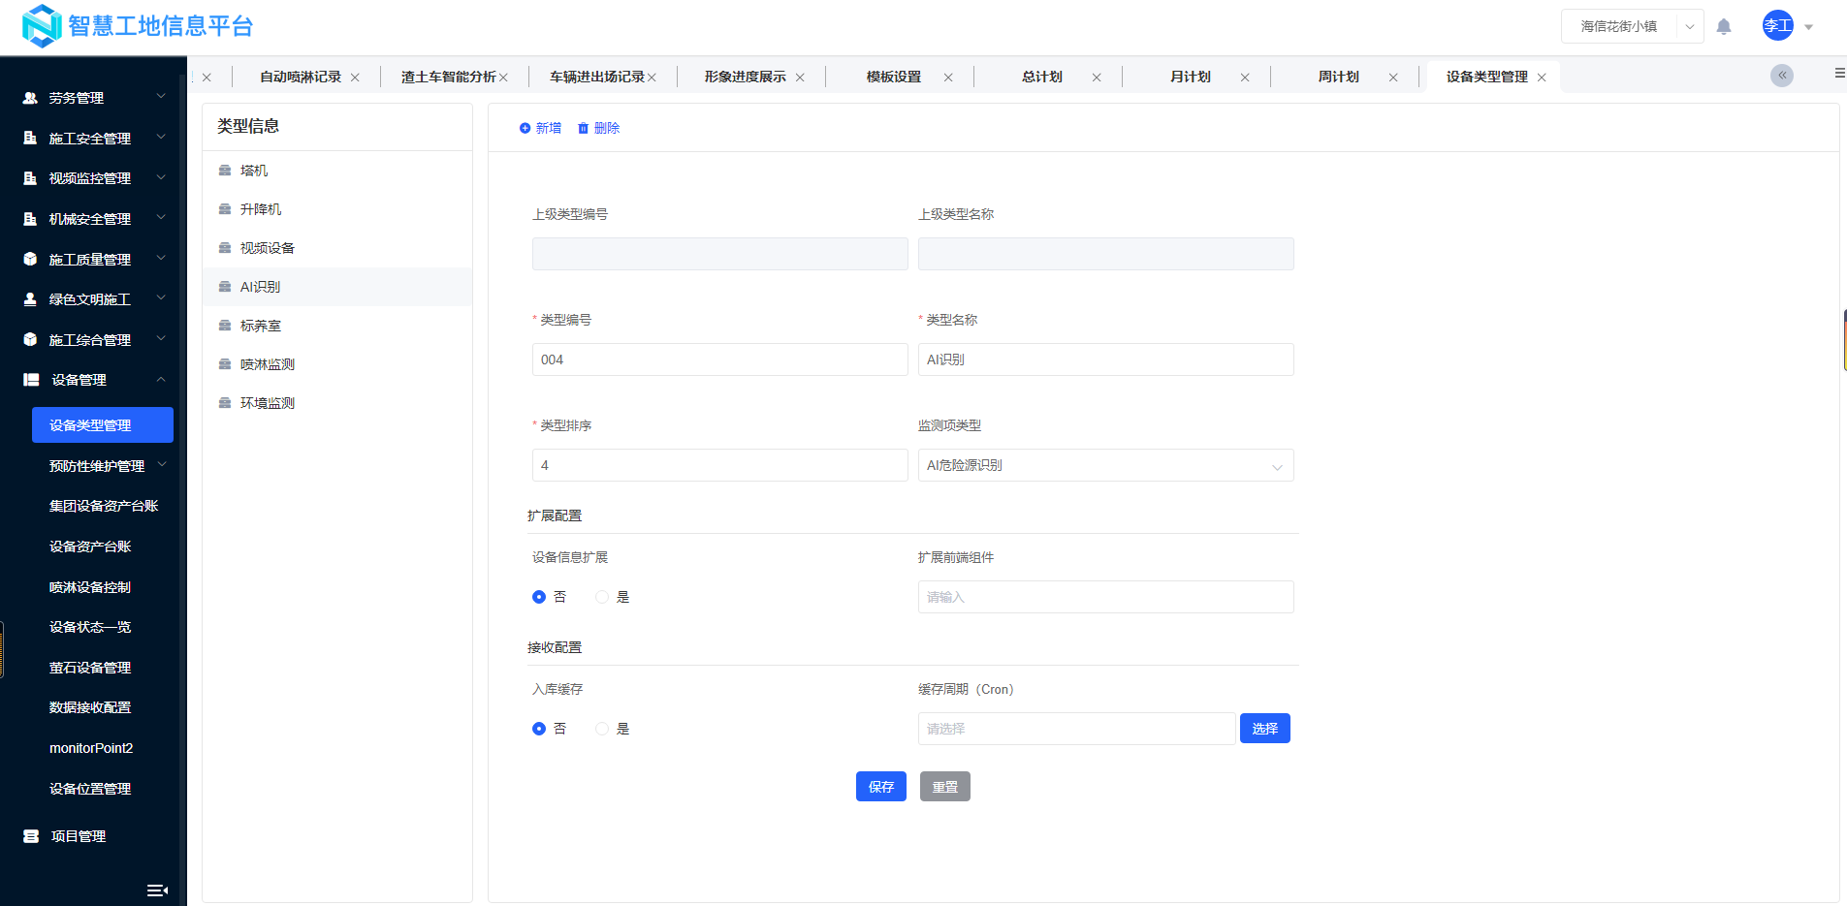1847x906 pixels.
Task: Switch to the 渣土车智能分析 tab
Action: pyautogui.click(x=449, y=78)
